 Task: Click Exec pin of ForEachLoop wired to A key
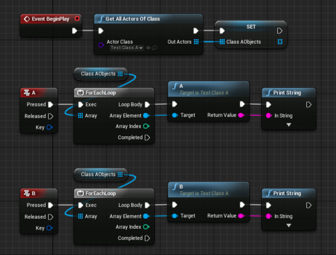click(x=81, y=104)
